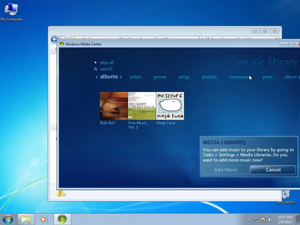Open Windows Explorer from the taskbar
The height and width of the screenshot is (225, 300).
[x=26, y=219]
